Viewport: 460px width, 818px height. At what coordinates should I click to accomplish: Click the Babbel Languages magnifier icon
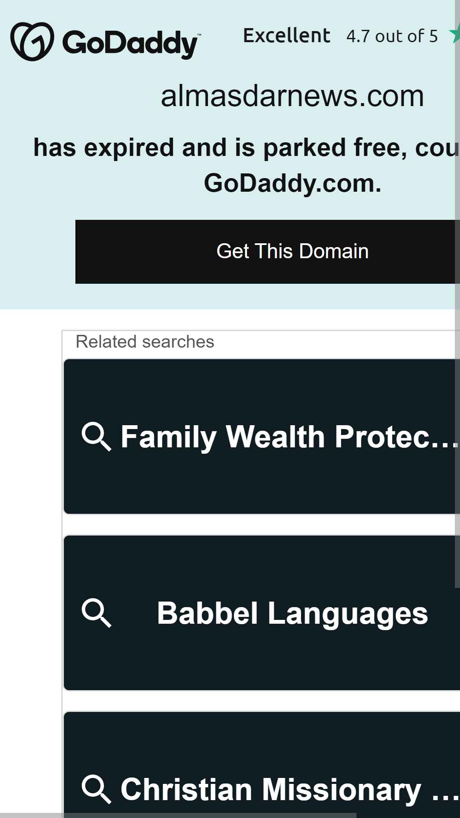tap(96, 613)
